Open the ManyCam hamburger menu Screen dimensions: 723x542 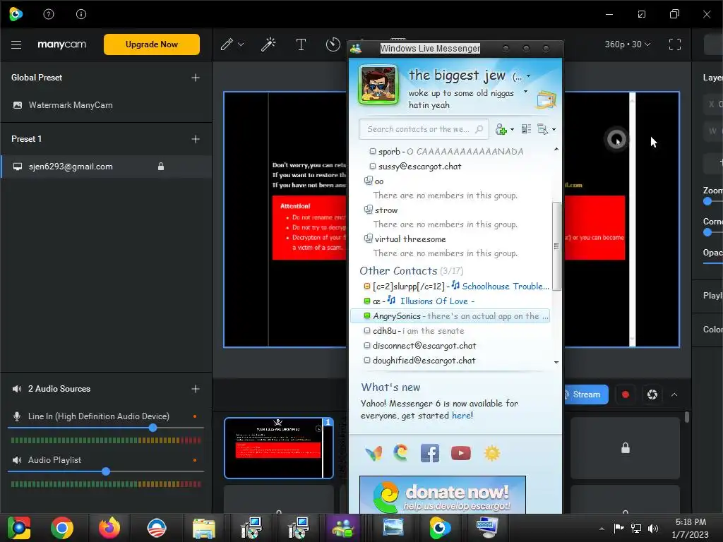(16, 44)
